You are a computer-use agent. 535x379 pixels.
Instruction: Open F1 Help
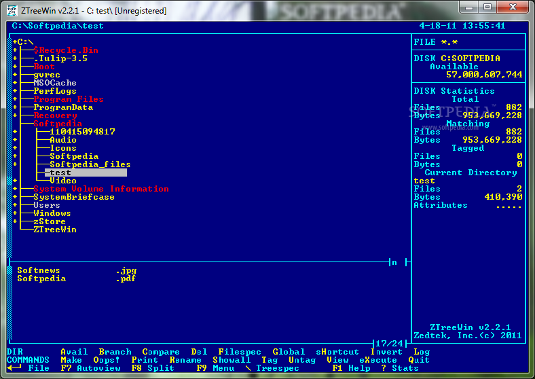click(352, 368)
